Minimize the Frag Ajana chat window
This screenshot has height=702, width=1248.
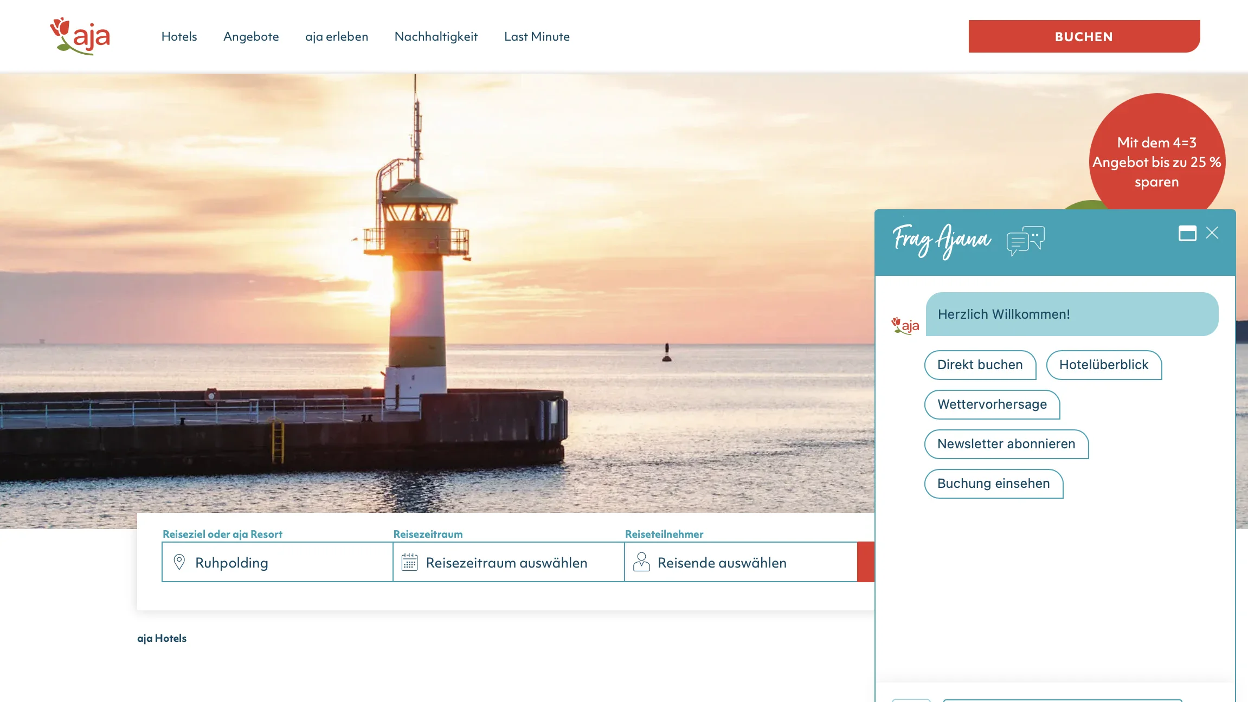[x=1187, y=233]
